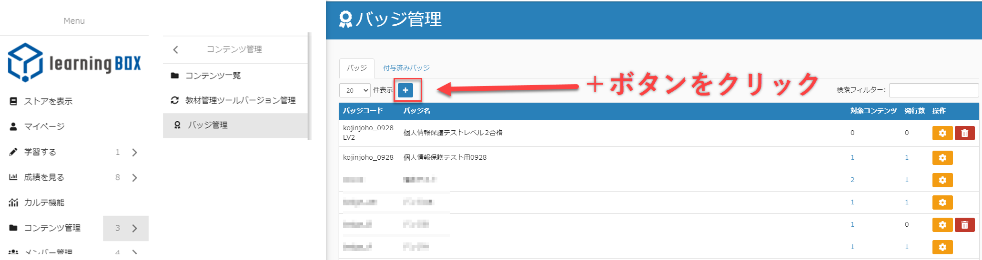Sort by the 対象コンテンツ column header
Viewport: 982px width, 260px height.
pyautogui.click(x=873, y=111)
